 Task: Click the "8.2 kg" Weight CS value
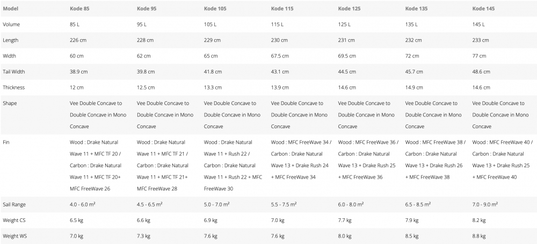pos(479,220)
